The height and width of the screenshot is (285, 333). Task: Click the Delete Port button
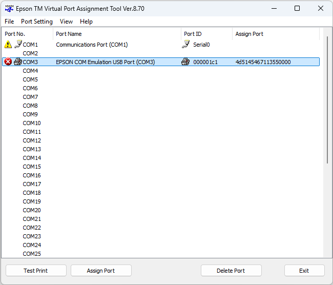click(231, 271)
